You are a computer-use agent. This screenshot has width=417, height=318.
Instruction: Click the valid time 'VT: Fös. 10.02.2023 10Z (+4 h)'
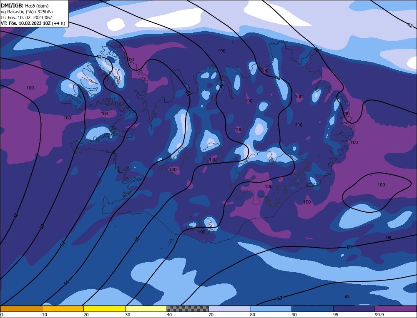click(x=33, y=23)
